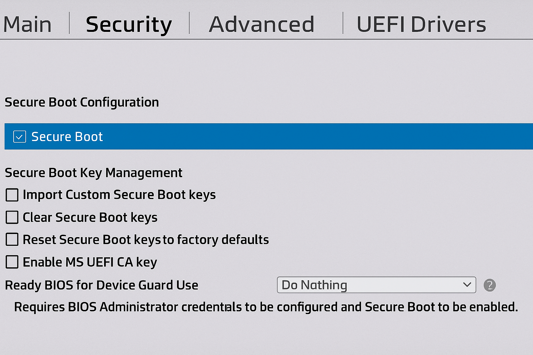
Task: Select the UEFI Drivers tab
Action: (421, 24)
